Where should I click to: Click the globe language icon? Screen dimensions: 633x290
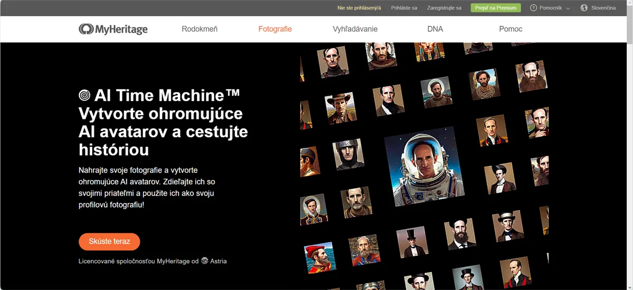coord(584,8)
